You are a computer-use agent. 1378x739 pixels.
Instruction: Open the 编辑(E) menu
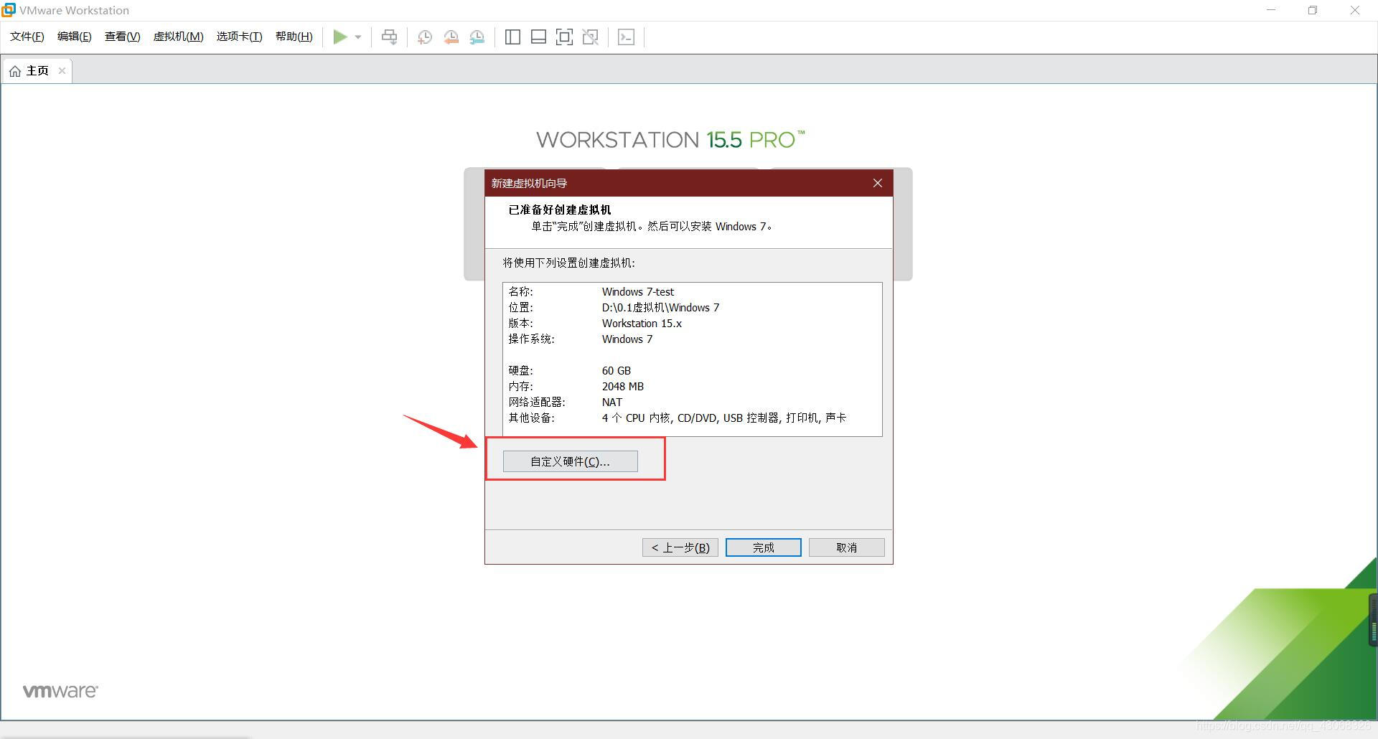click(75, 37)
